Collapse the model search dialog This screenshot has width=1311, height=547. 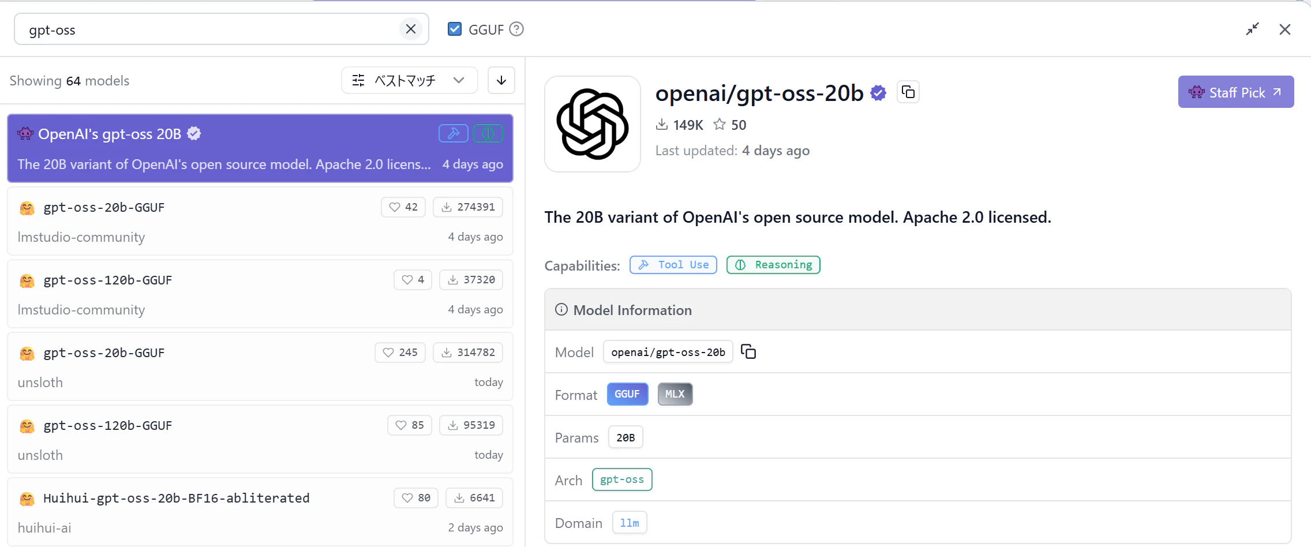coord(1252,29)
